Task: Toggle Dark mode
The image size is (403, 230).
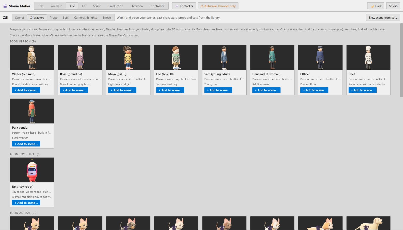Action: pos(376,6)
